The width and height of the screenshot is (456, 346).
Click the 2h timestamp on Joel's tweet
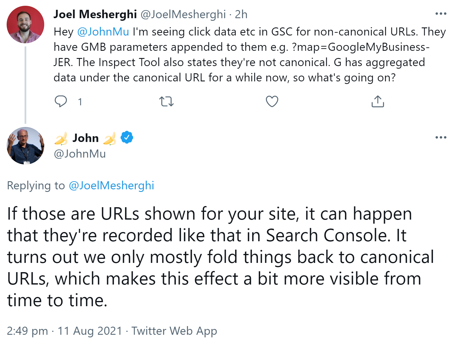point(242,14)
